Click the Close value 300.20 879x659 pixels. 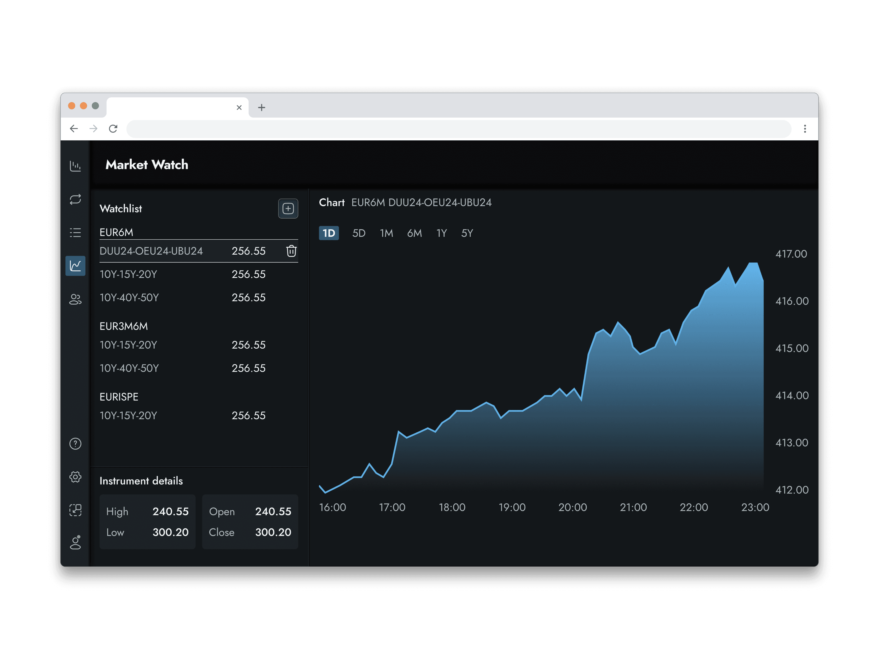click(x=273, y=532)
